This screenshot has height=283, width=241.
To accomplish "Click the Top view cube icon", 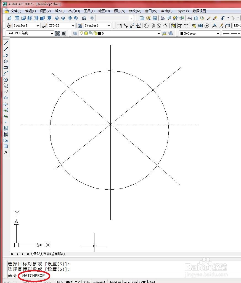I will coord(17,18).
